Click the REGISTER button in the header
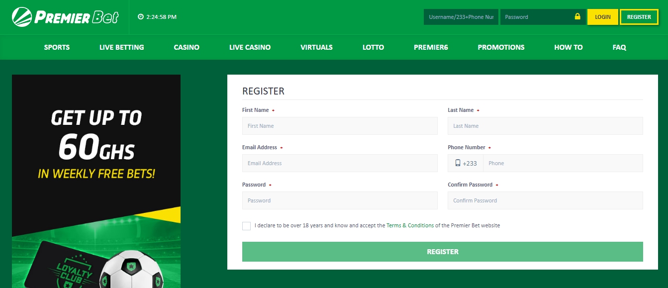668x288 pixels. (639, 17)
